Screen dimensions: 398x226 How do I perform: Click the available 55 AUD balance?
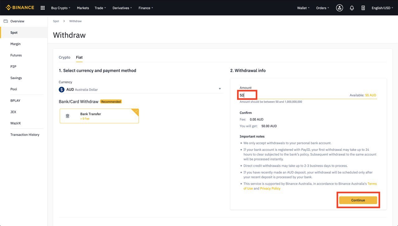371,95
